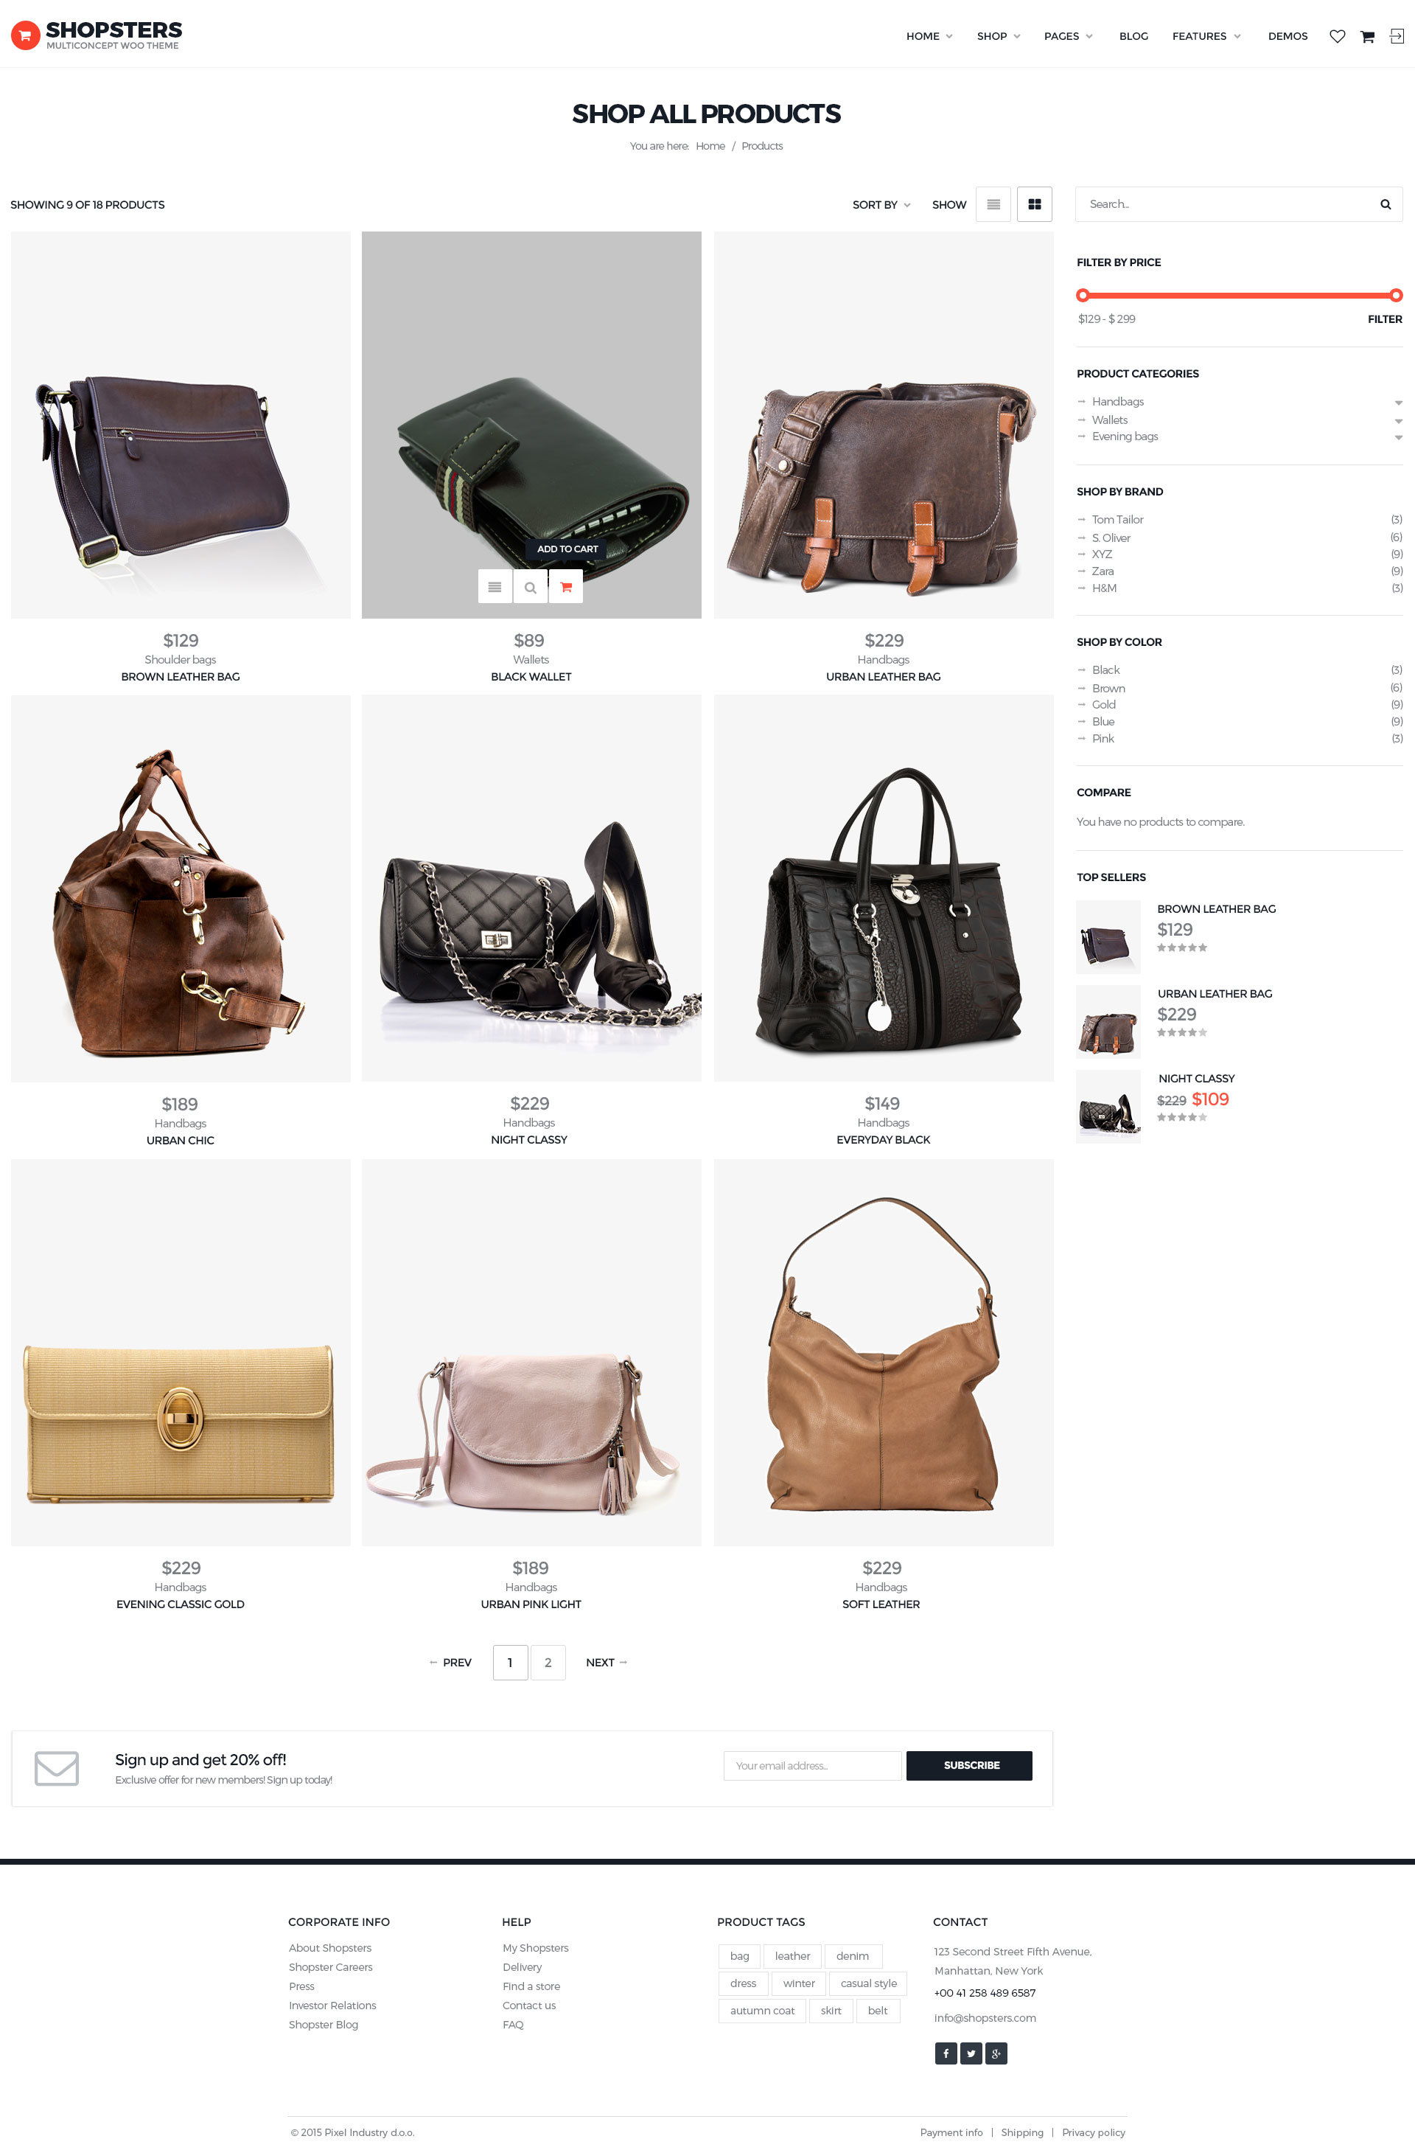Open the Features menu item
Image resolution: width=1415 pixels, height=2153 pixels.
(1206, 36)
